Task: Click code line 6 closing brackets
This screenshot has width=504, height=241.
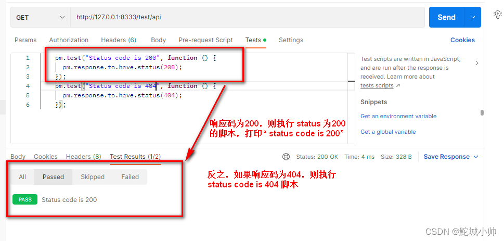Action: [60, 105]
